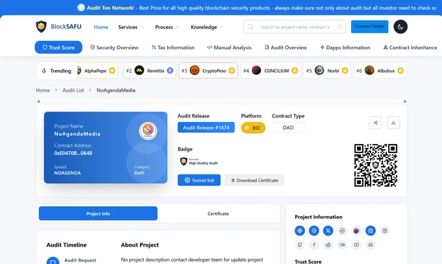Open trending #3 CryptoPeso
Screen dimensions: 442x264
(x=208, y=71)
